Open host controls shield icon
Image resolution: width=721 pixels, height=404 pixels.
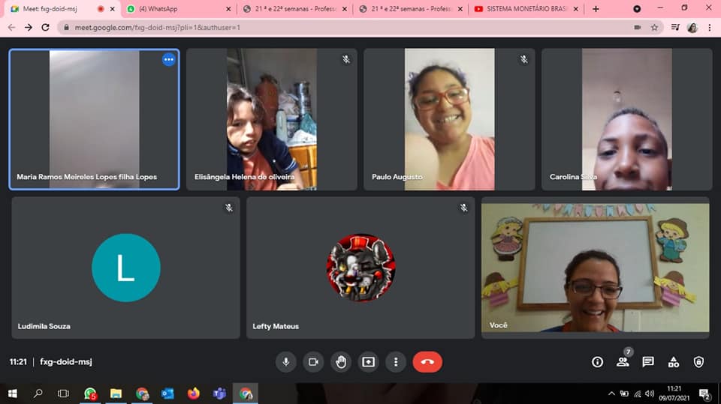698,362
